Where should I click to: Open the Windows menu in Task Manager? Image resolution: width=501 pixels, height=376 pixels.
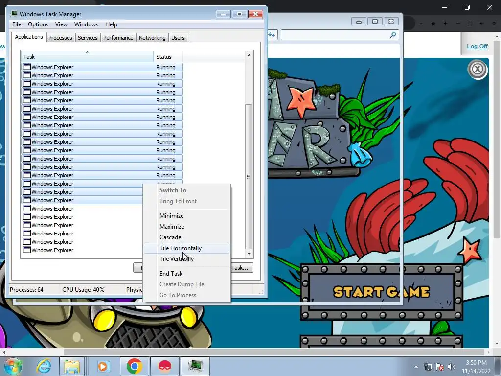click(86, 24)
